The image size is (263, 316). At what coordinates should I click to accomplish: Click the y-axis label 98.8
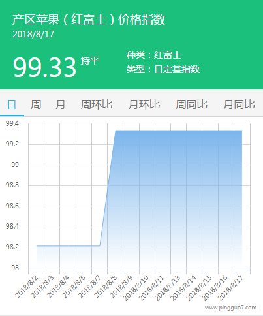click(x=12, y=185)
